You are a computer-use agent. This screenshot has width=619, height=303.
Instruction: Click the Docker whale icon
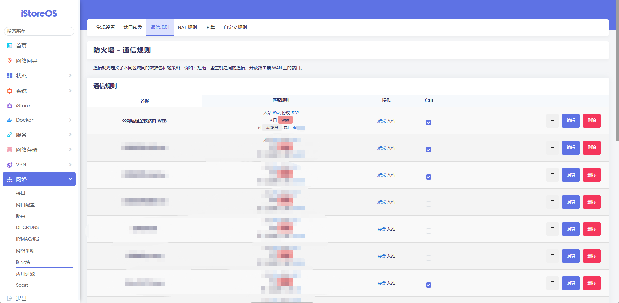pyautogui.click(x=10, y=120)
